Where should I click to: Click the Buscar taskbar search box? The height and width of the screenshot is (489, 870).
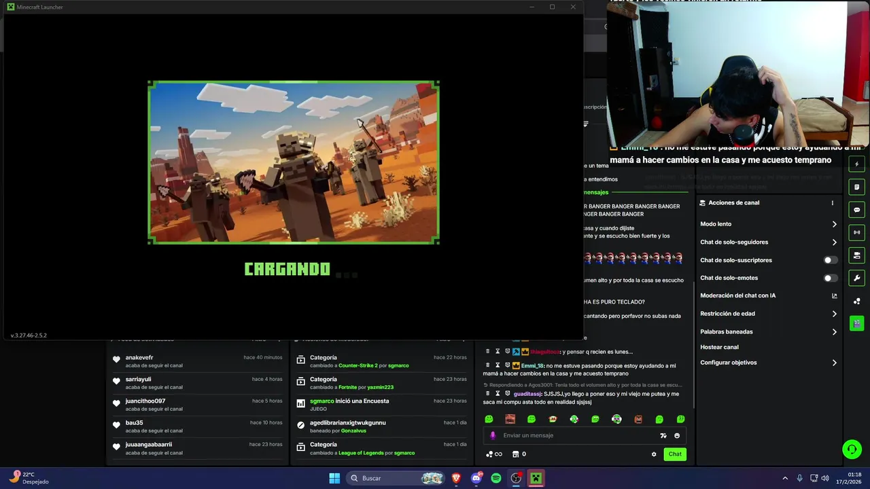pos(396,478)
